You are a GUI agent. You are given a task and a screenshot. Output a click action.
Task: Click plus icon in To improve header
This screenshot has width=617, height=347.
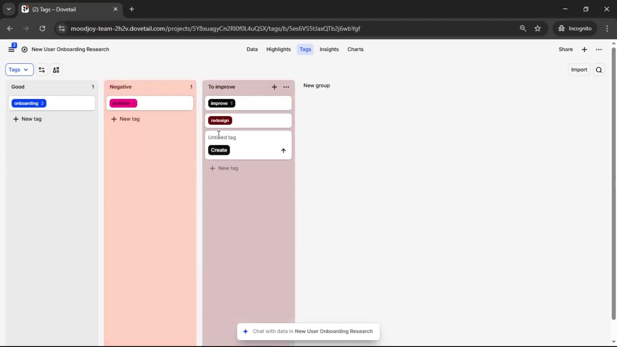click(274, 87)
